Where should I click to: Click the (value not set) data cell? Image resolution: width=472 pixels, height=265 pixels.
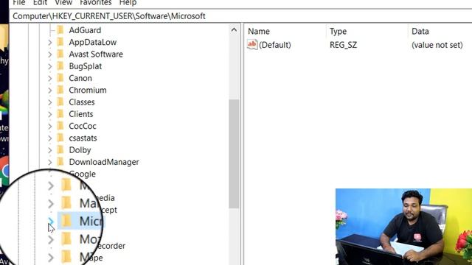(x=437, y=45)
